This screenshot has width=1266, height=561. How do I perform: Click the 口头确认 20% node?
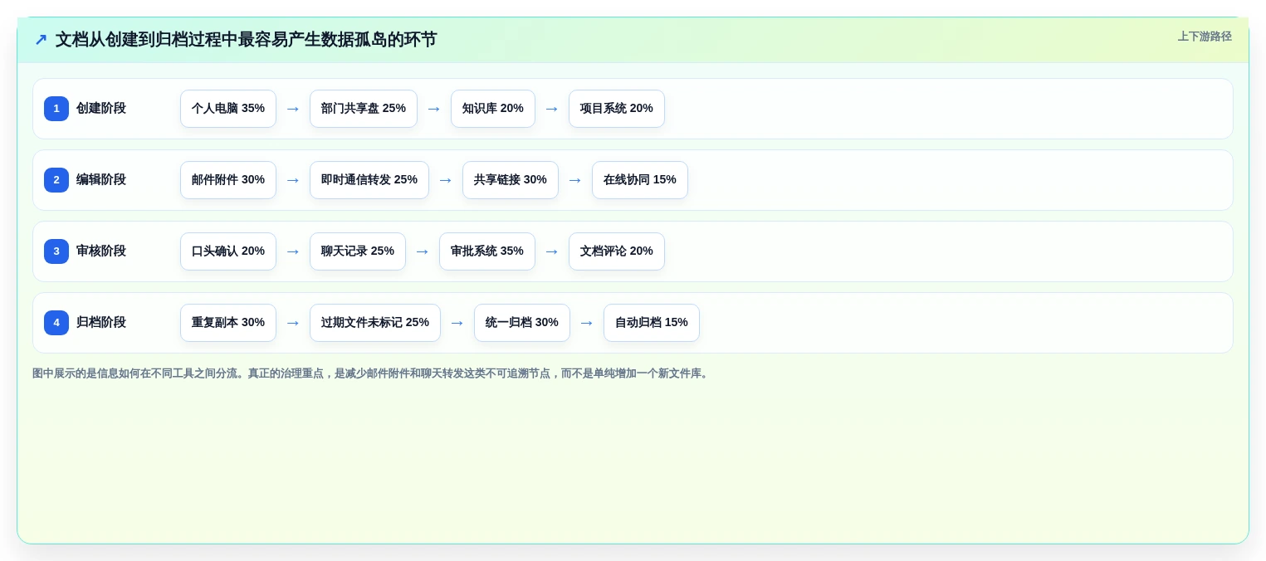coord(228,251)
